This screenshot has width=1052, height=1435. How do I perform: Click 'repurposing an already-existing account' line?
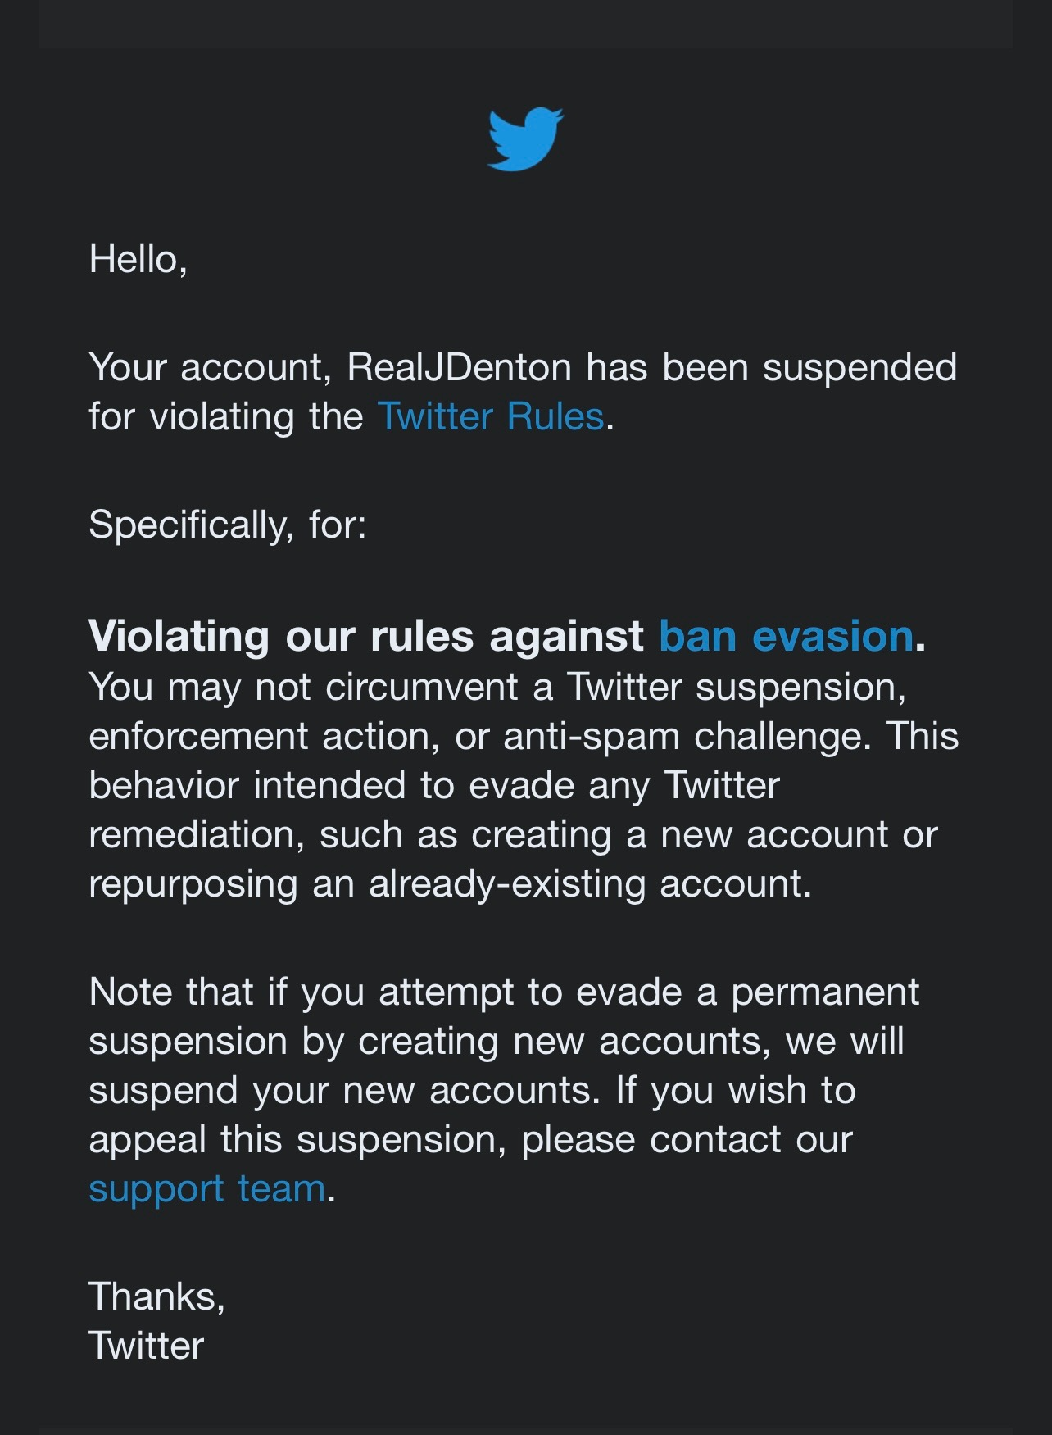[x=450, y=883]
